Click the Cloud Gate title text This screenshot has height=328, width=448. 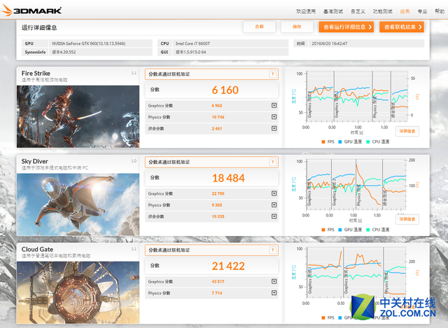[37, 250]
